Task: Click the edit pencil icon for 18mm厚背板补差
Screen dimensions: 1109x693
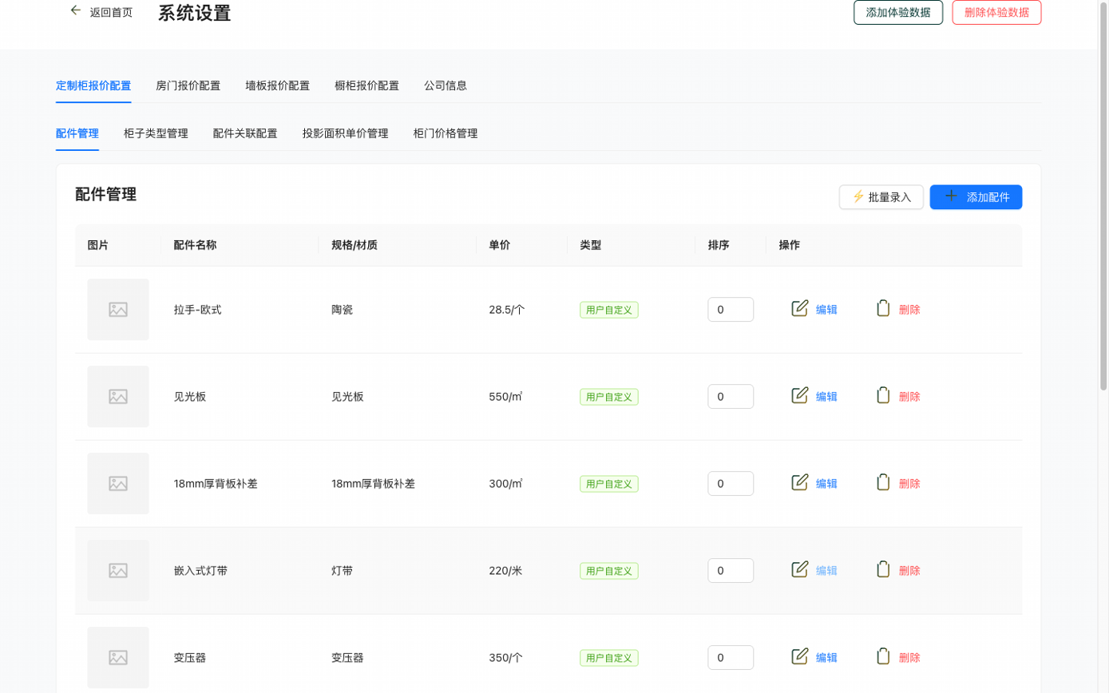Action: click(800, 482)
